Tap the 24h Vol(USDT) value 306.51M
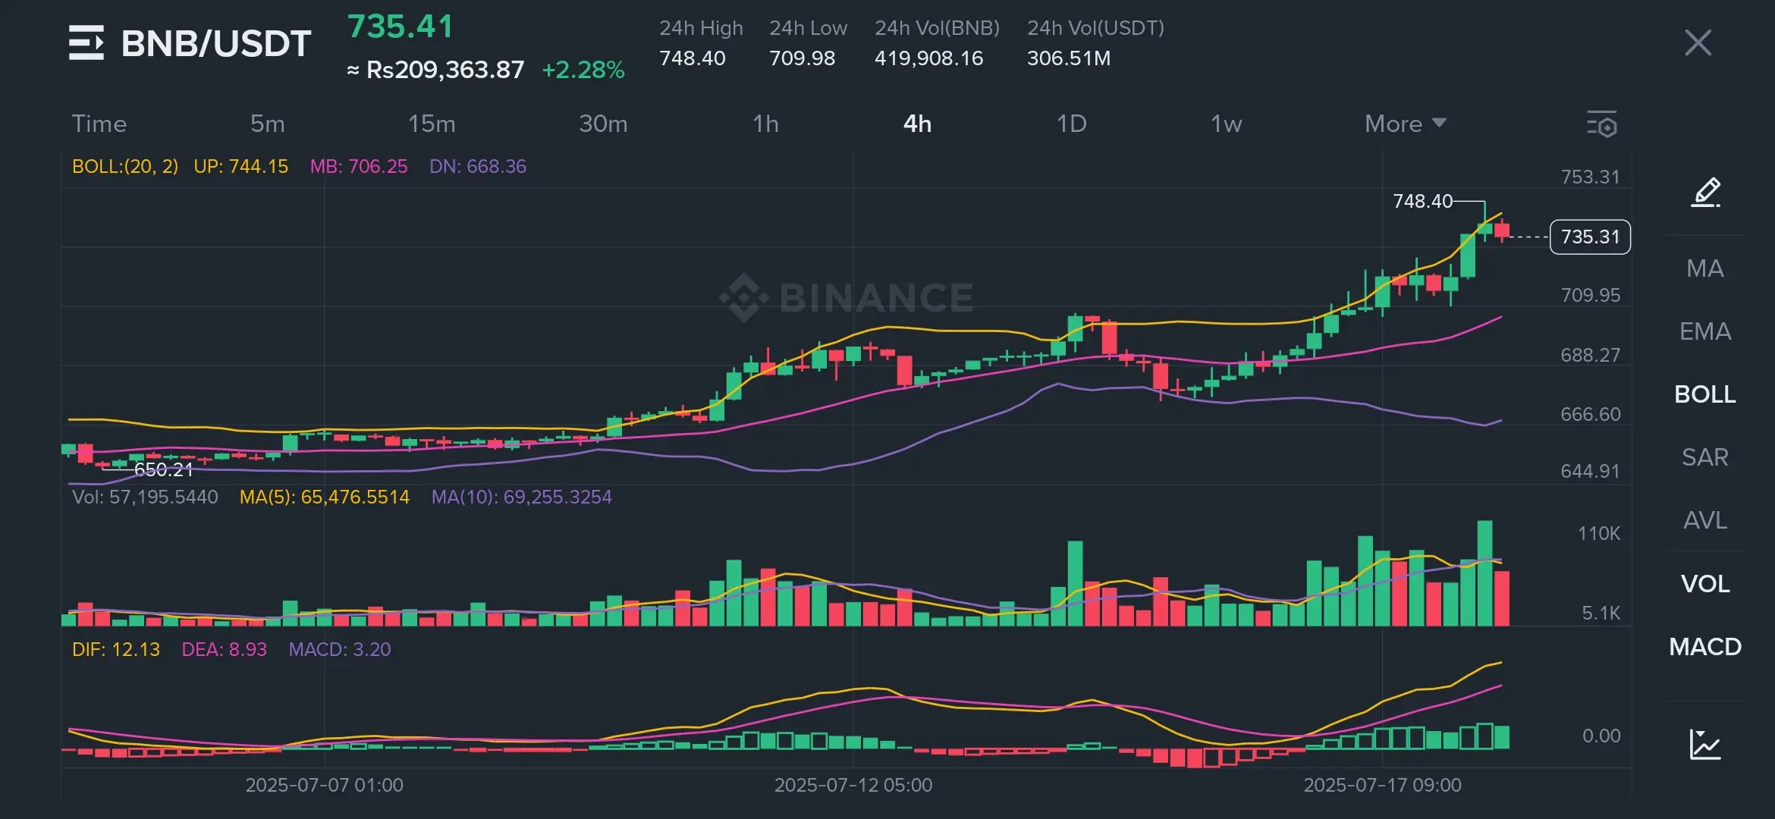 click(1069, 58)
